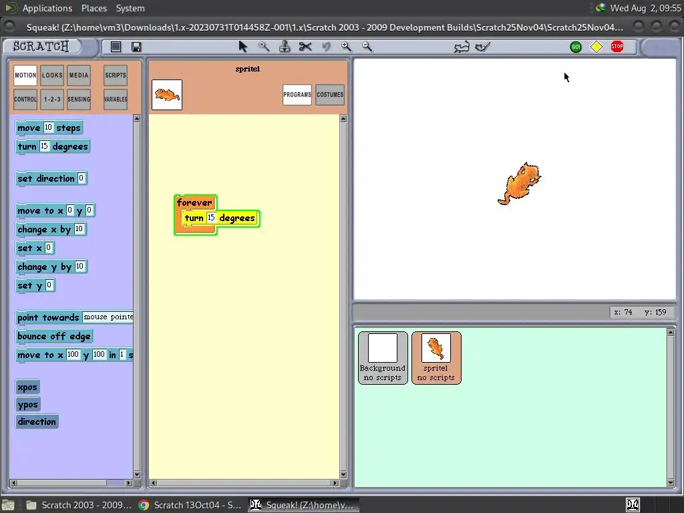
Task: Open Scratch 2003 - 2009 folder taskbar item
Action: coord(79,505)
